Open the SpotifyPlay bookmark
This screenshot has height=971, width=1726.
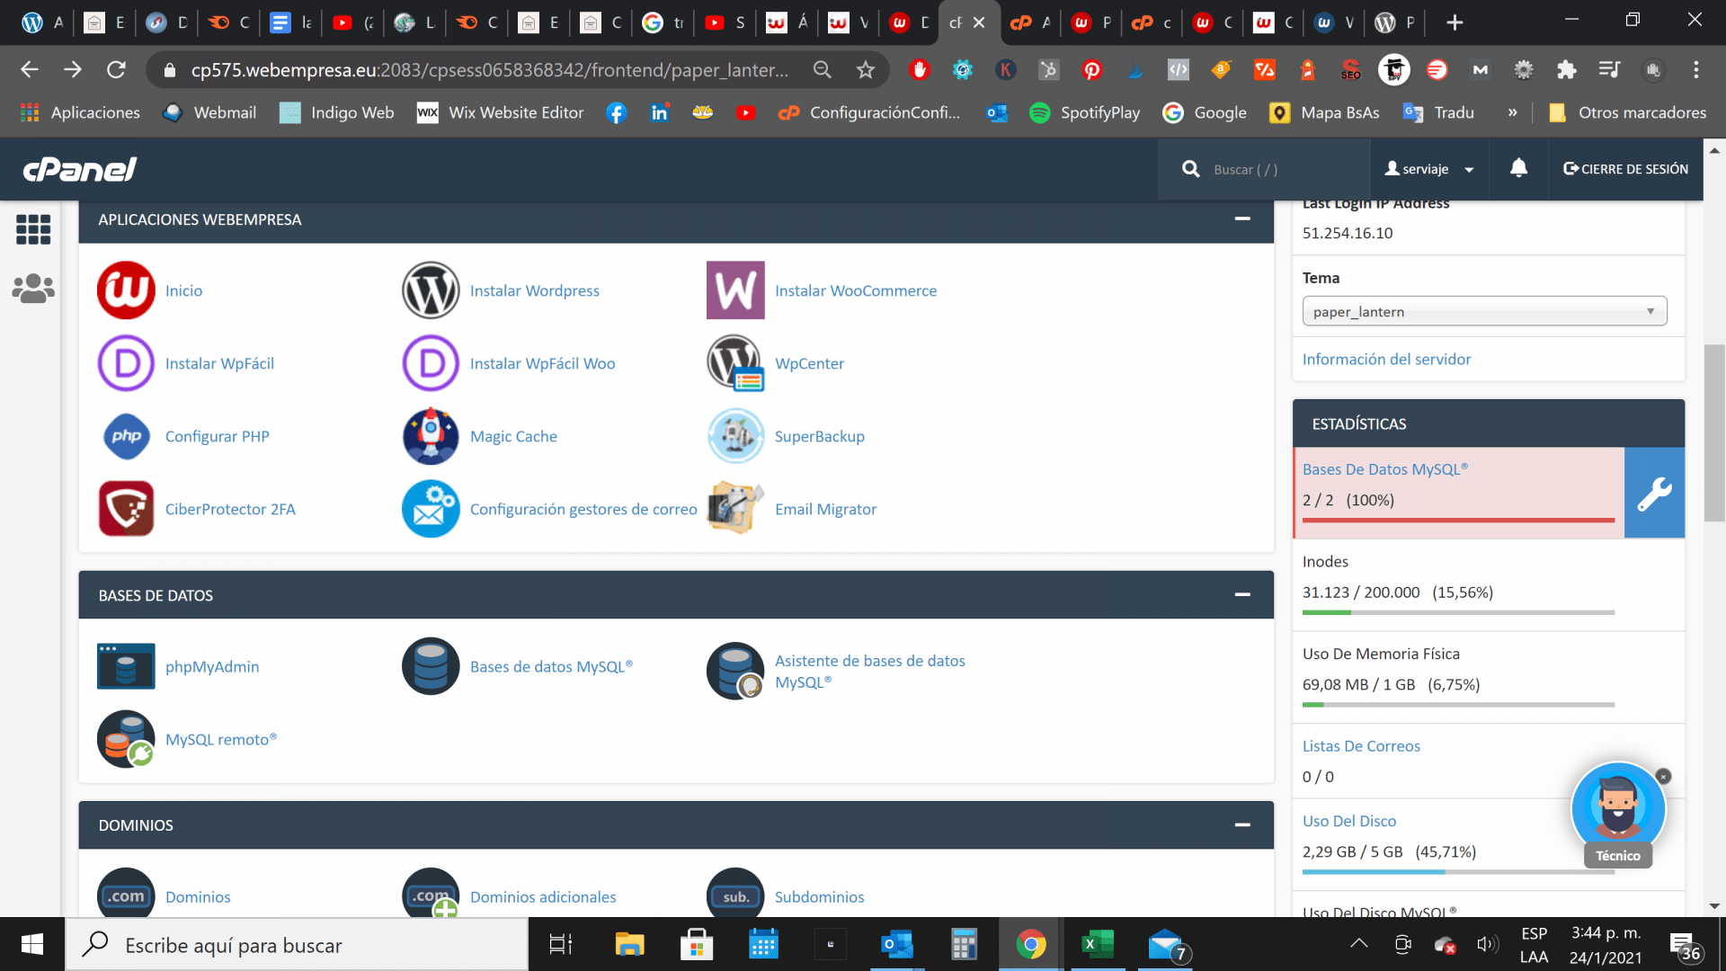tap(1084, 112)
